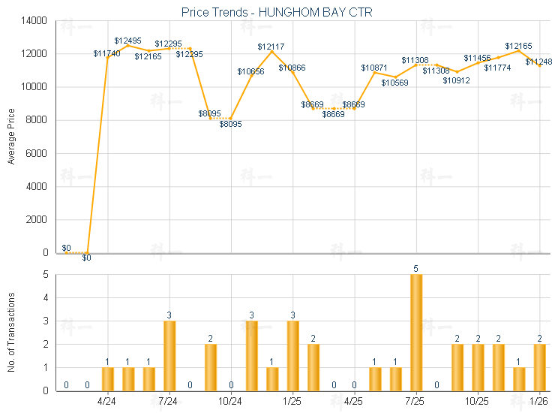
Task: Click the 1/25 bar with 3 transactions
Action: [292, 355]
